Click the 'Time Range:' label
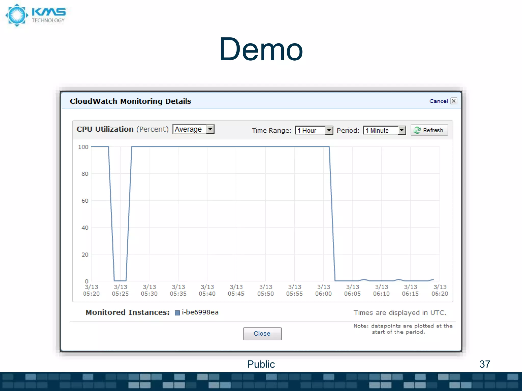The width and height of the screenshot is (522, 391). click(x=271, y=131)
